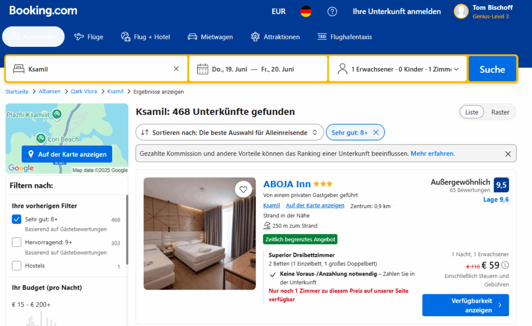Select the Flug + Hotel tab
Image resolution: width=532 pixels, height=326 pixels.
[145, 37]
